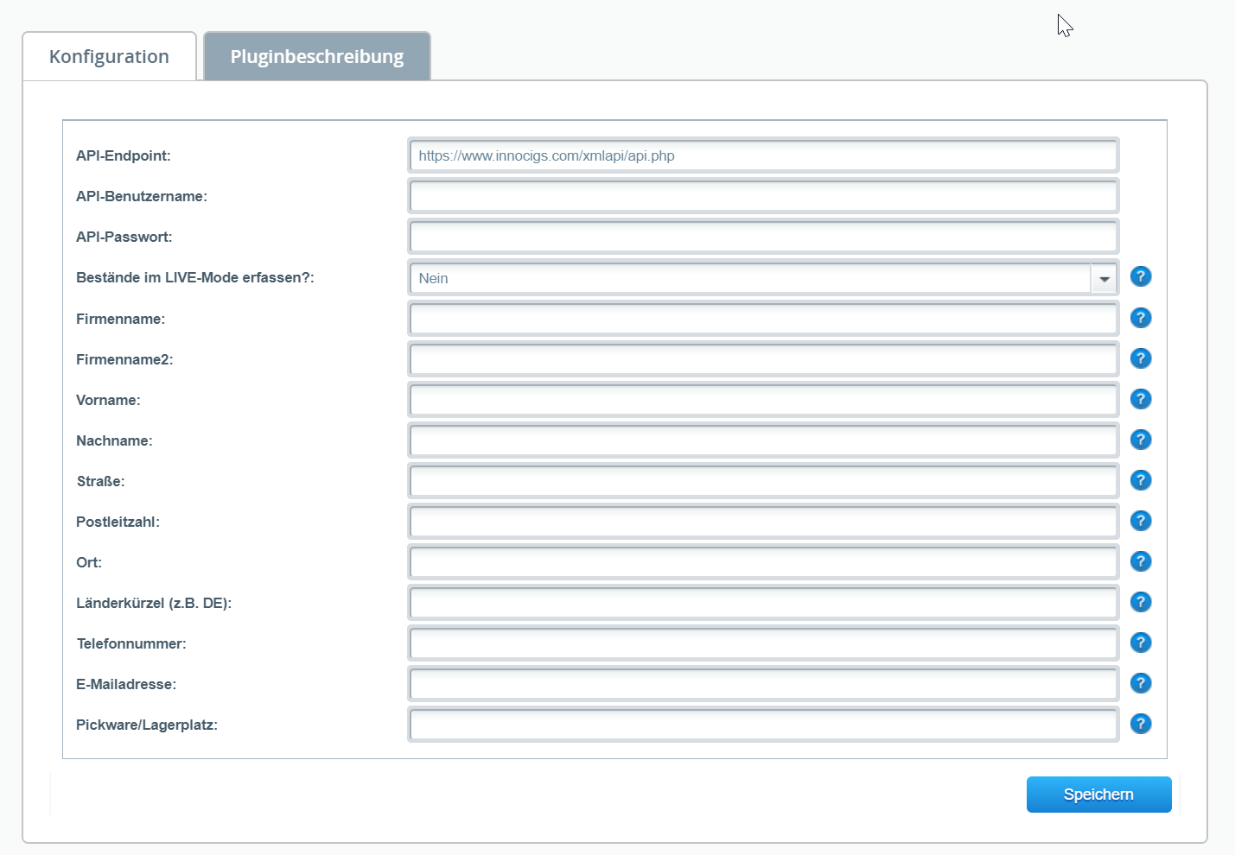Save settings with Speichern button
1235x855 pixels.
(x=1098, y=795)
